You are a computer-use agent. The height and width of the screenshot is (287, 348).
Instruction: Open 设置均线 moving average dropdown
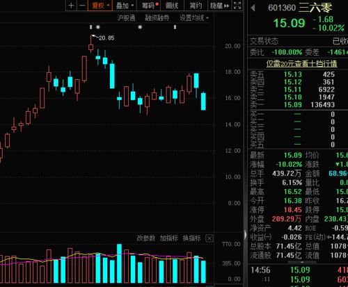[194, 18]
